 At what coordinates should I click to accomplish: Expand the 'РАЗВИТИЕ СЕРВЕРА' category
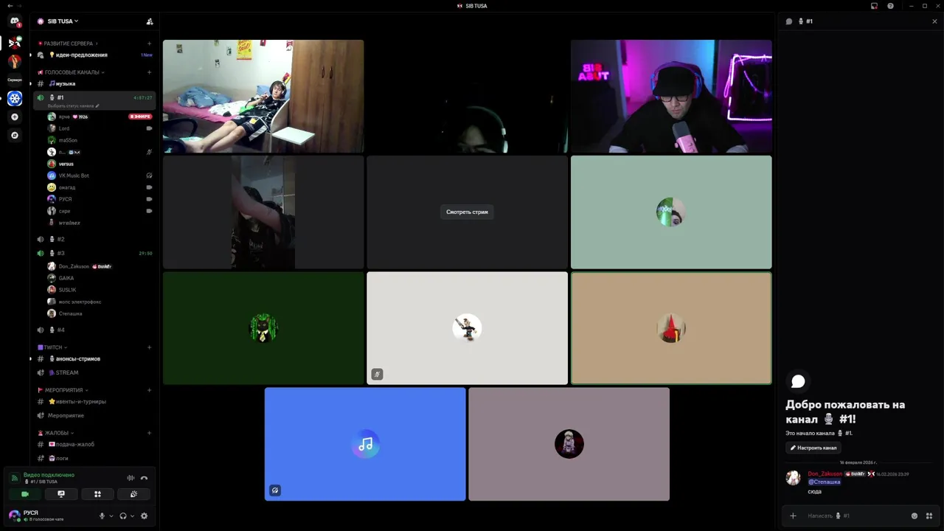coord(69,44)
